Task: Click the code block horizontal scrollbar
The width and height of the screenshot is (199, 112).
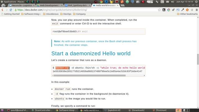Action: [x=90, y=75]
